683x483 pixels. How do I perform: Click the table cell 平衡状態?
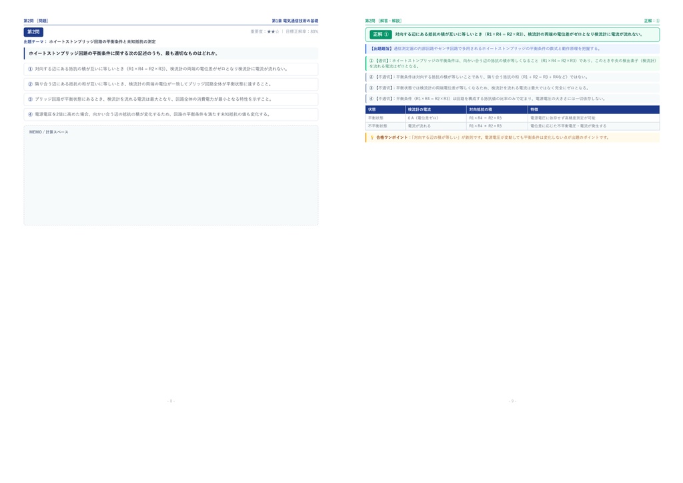click(386, 118)
